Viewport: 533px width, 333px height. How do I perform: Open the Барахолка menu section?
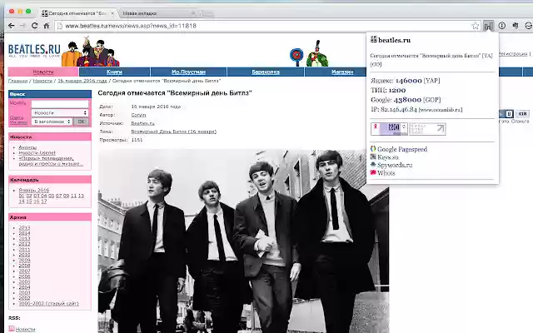tap(266, 72)
